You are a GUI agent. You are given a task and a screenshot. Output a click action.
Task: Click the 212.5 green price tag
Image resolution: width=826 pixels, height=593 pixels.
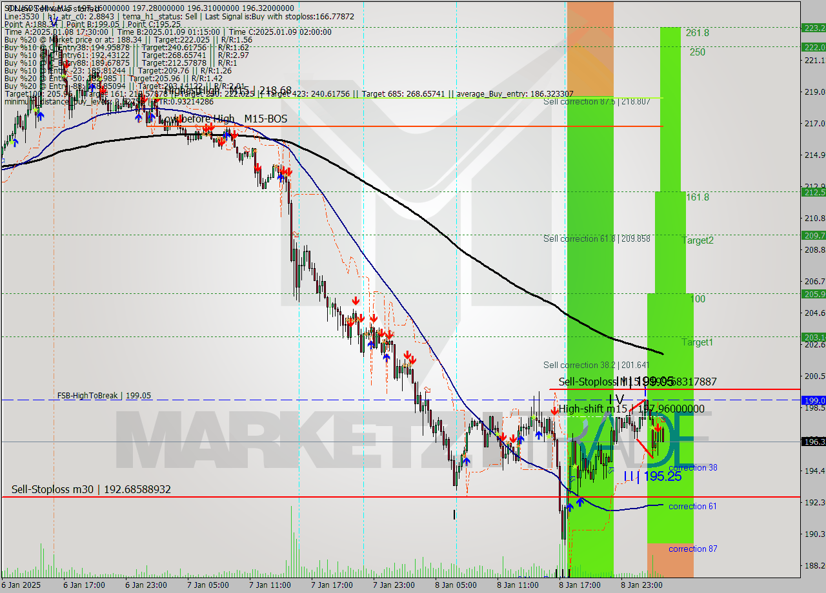[813, 192]
